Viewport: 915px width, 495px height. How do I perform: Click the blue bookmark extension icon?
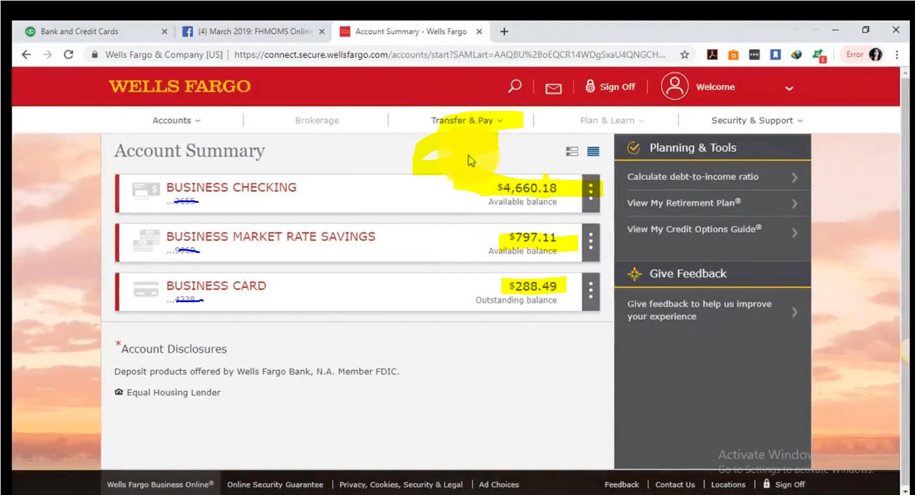tap(776, 55)
